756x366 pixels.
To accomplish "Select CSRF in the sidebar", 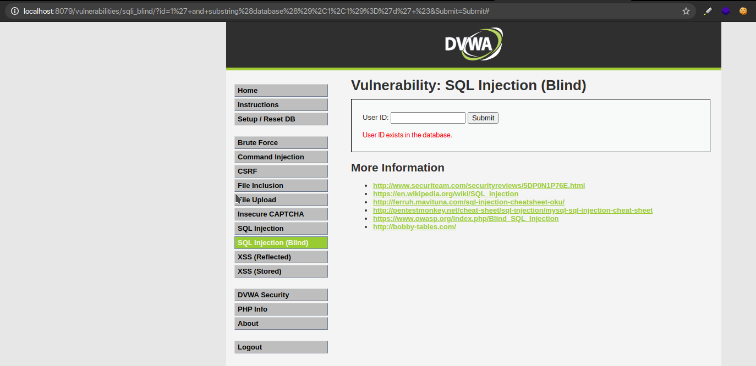I will 281,171.
